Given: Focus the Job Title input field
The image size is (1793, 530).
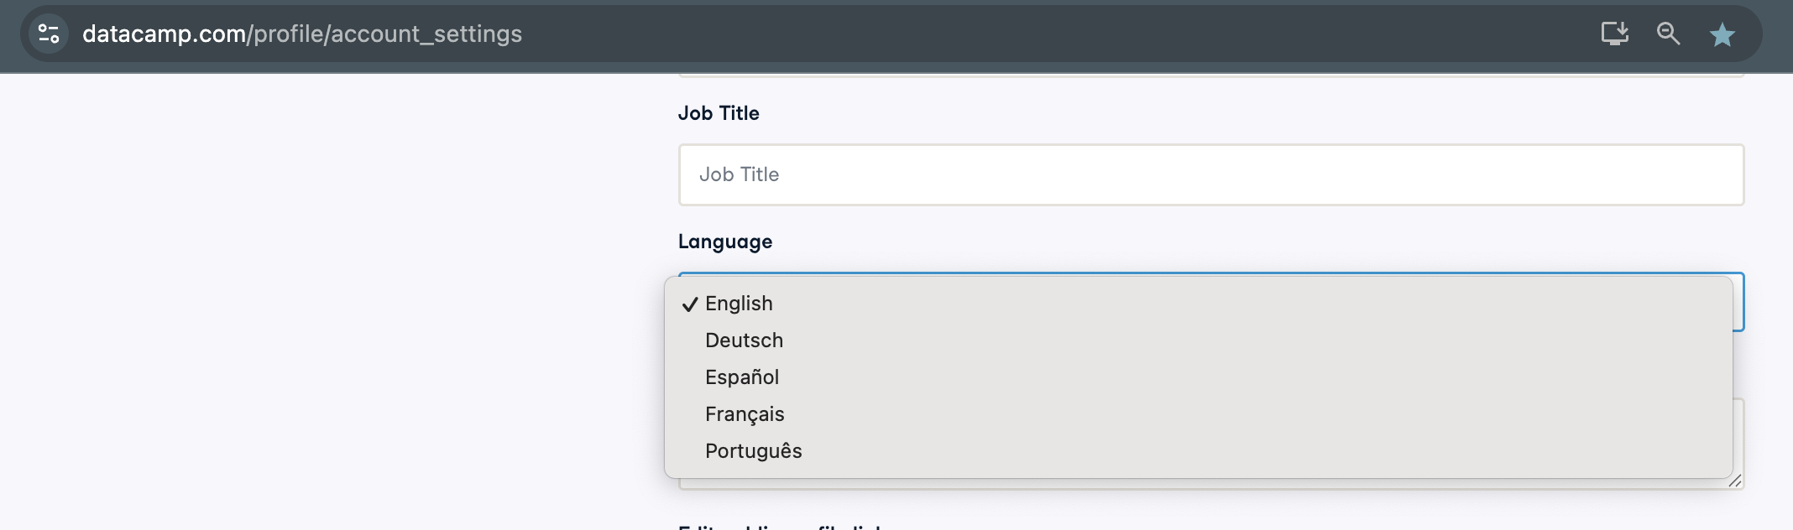Looking at the screenshot, I should pyautogui.click(x=1211, y=174).
